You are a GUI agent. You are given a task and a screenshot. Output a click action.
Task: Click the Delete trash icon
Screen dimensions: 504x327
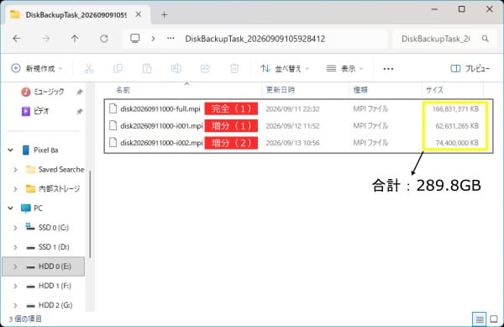234,68
